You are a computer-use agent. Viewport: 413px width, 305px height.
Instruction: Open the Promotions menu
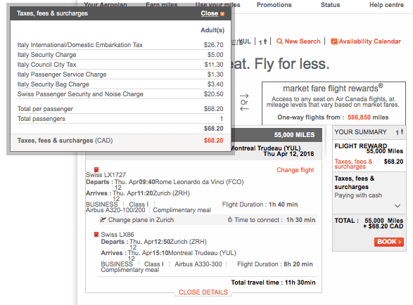274,5
